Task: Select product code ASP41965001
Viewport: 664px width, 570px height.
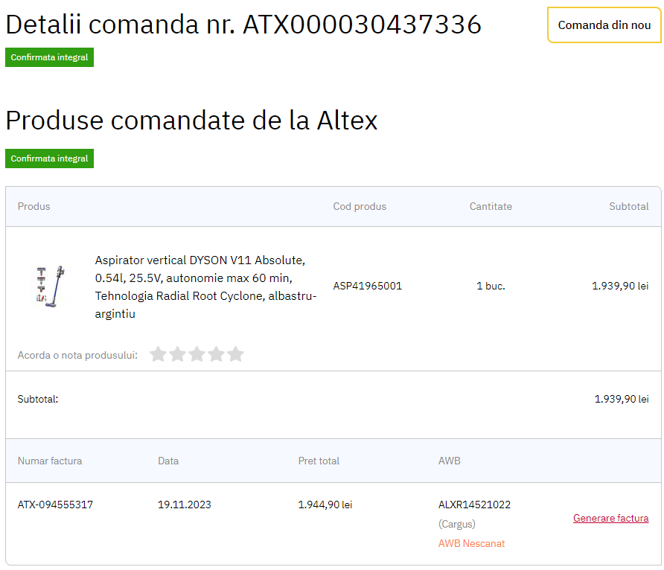Action: coord(367,286)
